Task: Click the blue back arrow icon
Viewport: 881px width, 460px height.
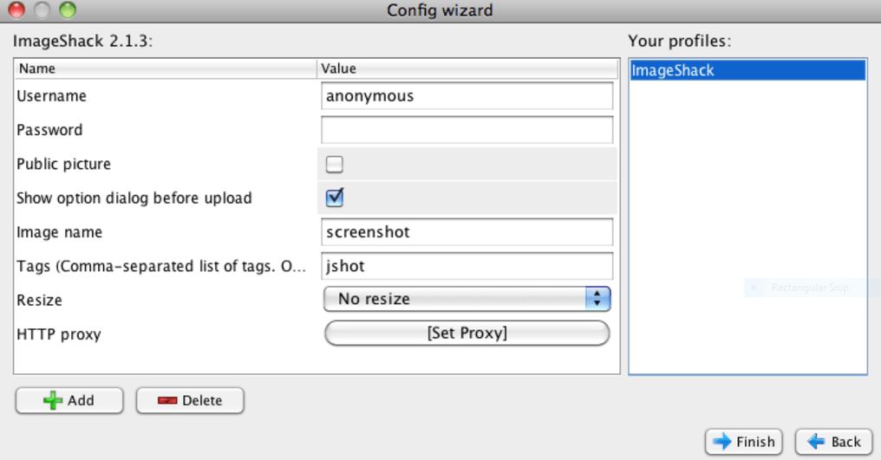Action: coord(816,442)
